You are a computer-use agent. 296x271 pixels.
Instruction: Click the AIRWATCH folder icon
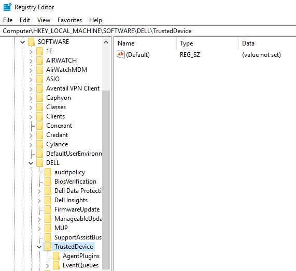pyautogui.click(x=39, y=61)
